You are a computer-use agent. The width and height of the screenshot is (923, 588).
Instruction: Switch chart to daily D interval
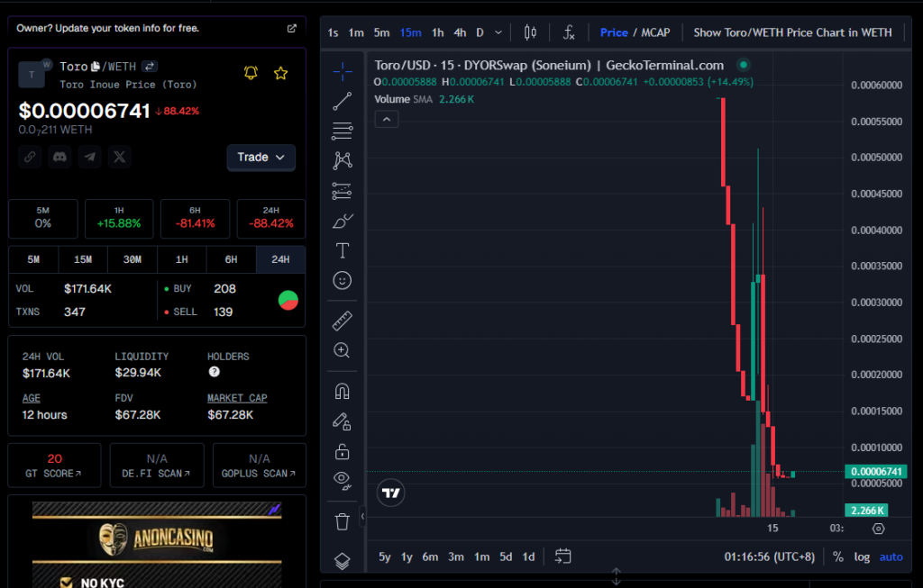(480, 33)
